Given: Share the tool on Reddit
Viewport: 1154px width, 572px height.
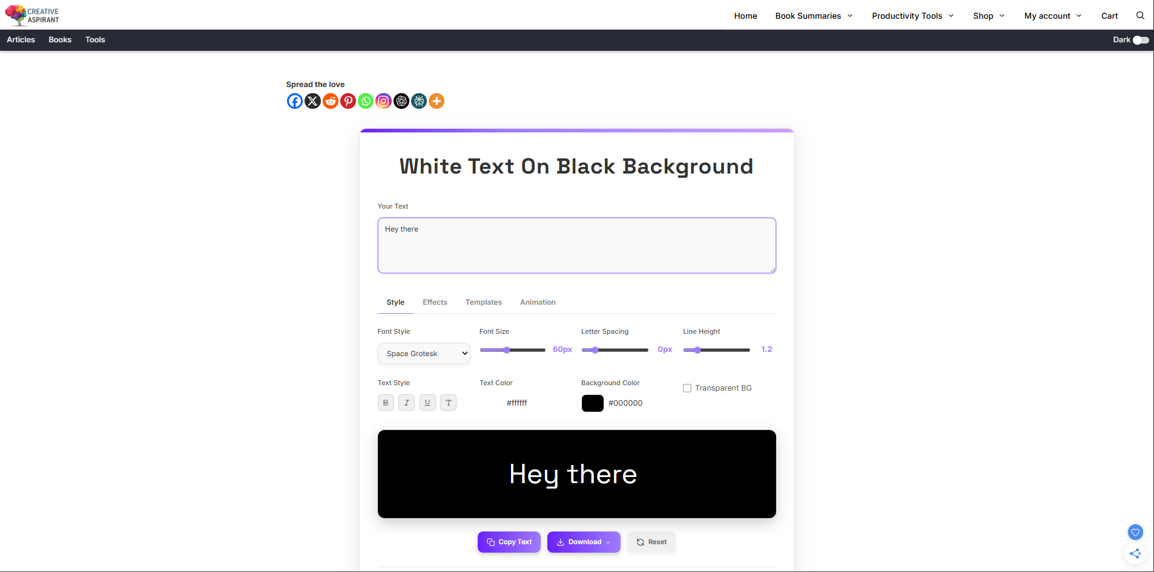Looking at the screenshot, I should point(330,101).
